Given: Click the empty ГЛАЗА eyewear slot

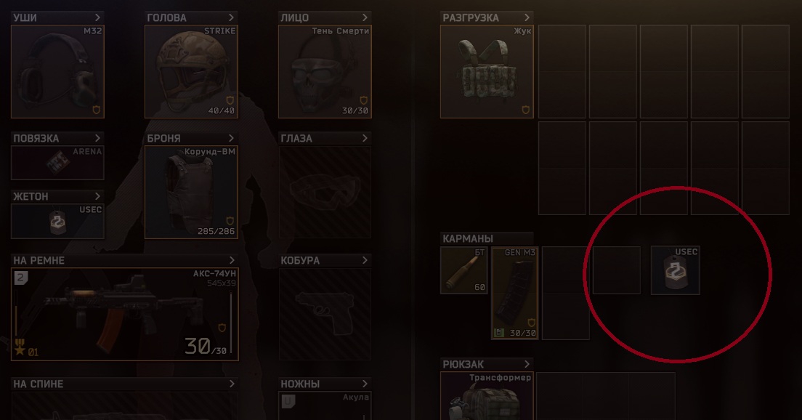Looking at the screenshot, I should (325, 193).
